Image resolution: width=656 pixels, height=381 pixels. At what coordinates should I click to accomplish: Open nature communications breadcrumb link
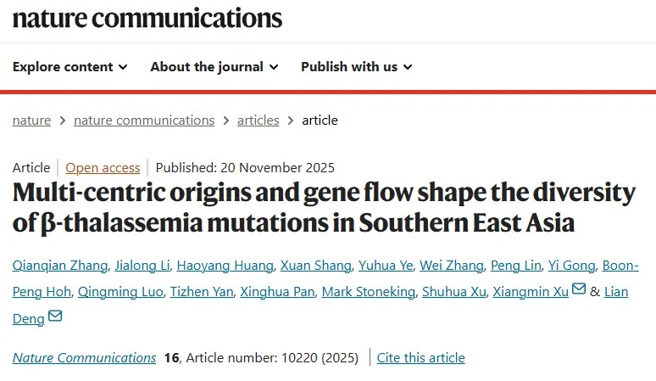click(x=144, y=120)
